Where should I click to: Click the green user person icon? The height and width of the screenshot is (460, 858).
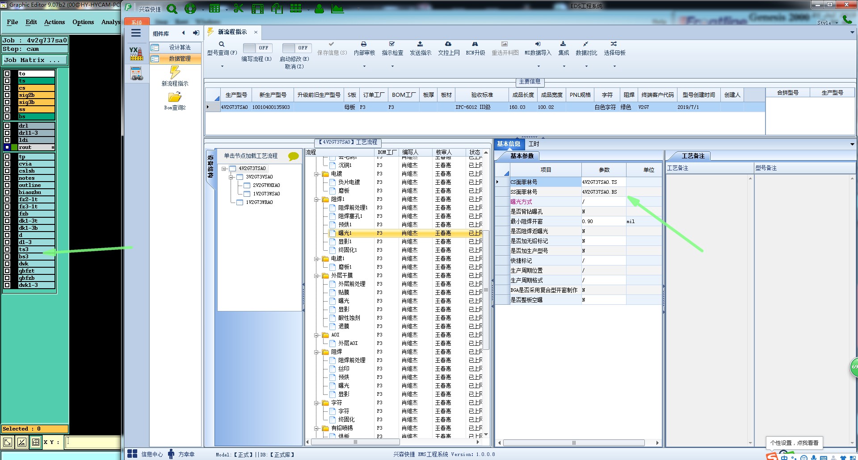[319, 8]
